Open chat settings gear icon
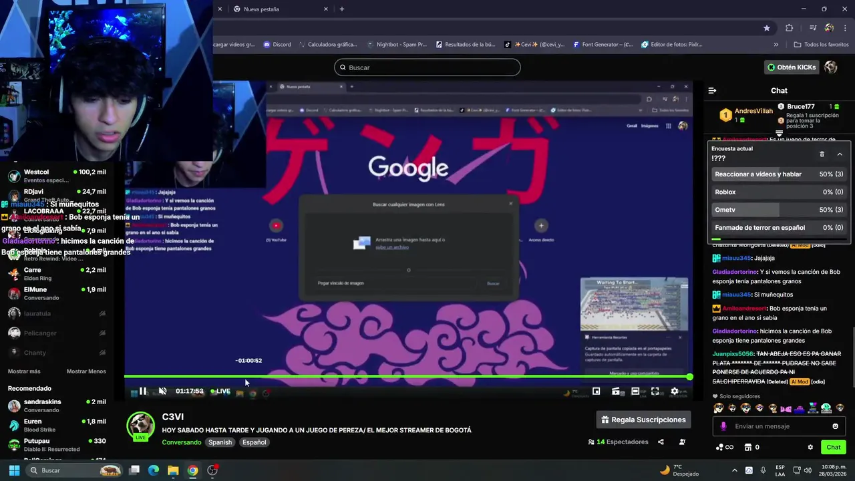The image size is (855, 481). tap(810, 447)
